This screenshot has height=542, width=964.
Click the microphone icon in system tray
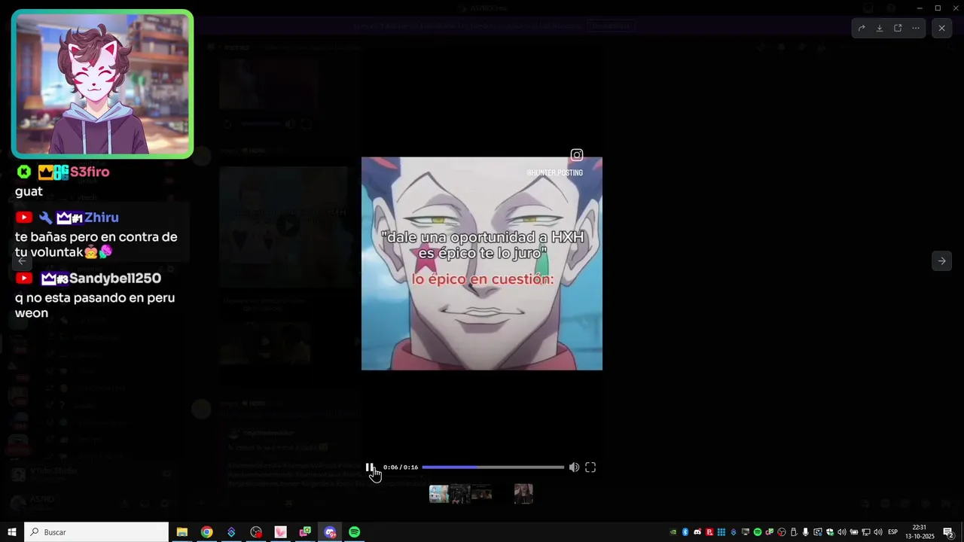(805, 532)
